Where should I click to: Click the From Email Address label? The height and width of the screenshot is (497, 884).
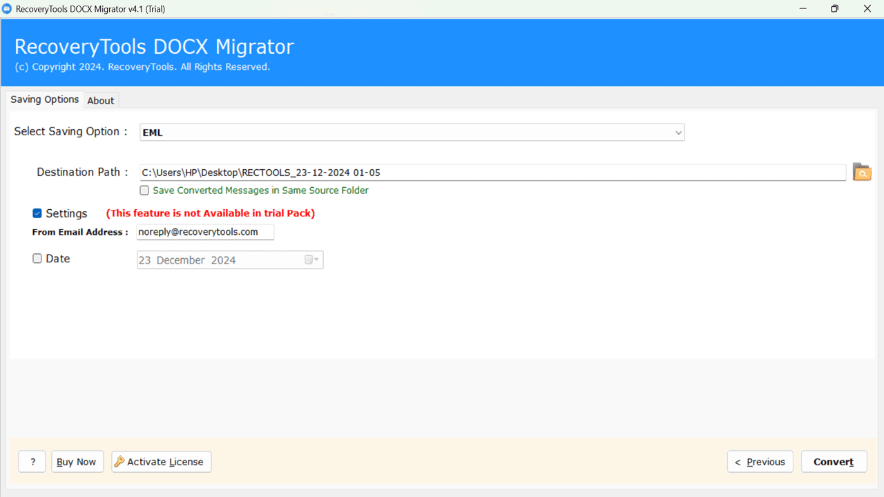click(x=80, y=233)
